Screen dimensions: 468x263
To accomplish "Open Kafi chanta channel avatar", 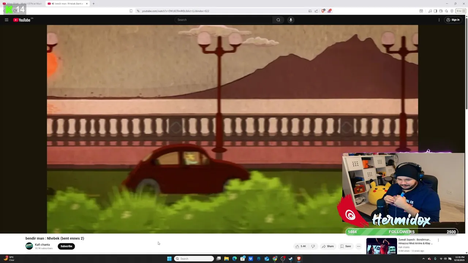I will [29, 246].
